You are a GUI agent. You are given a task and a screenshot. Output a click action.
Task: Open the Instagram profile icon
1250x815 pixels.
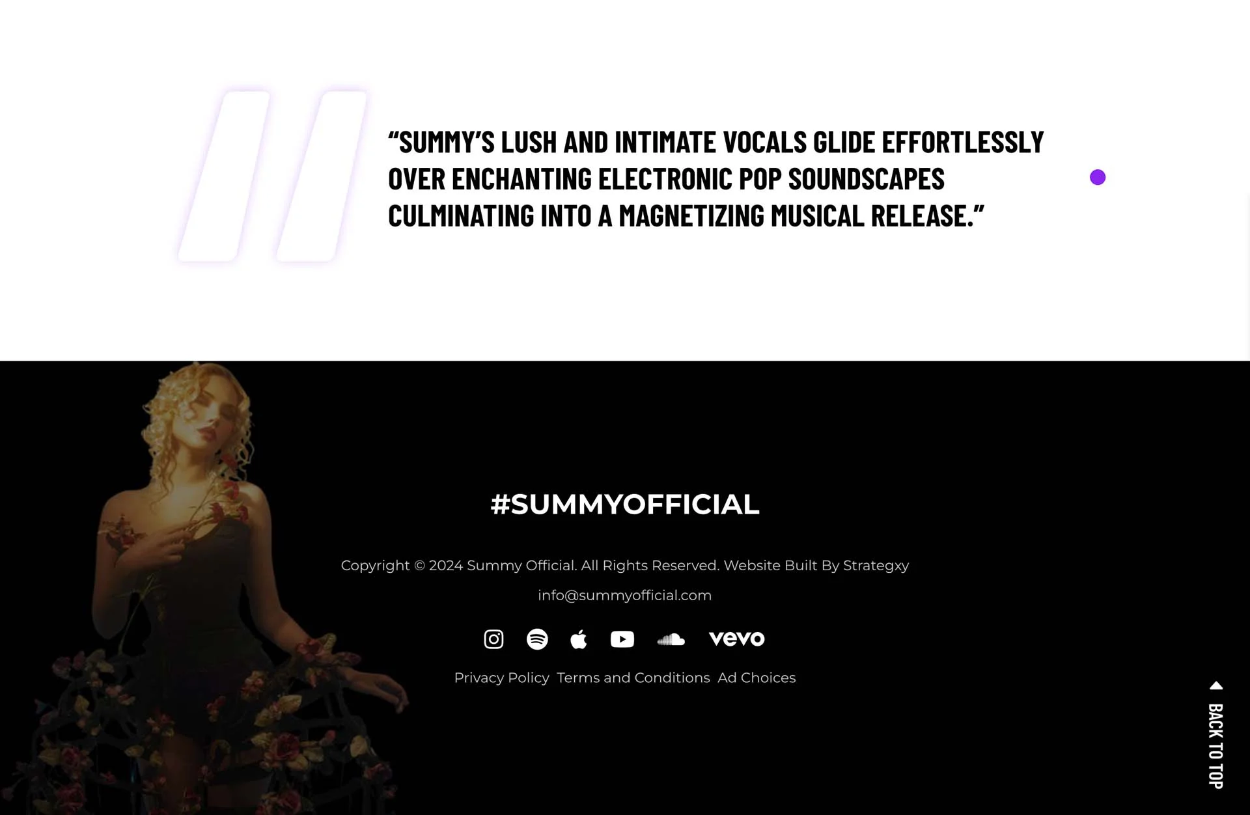(x=493, y=639)
